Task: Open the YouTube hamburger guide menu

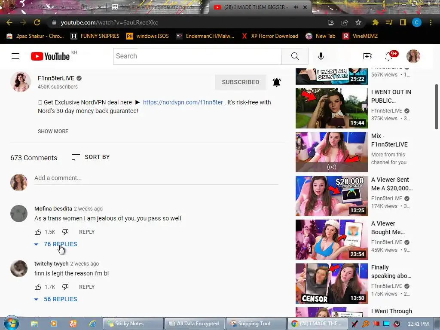Action: (x=15, y=56)
